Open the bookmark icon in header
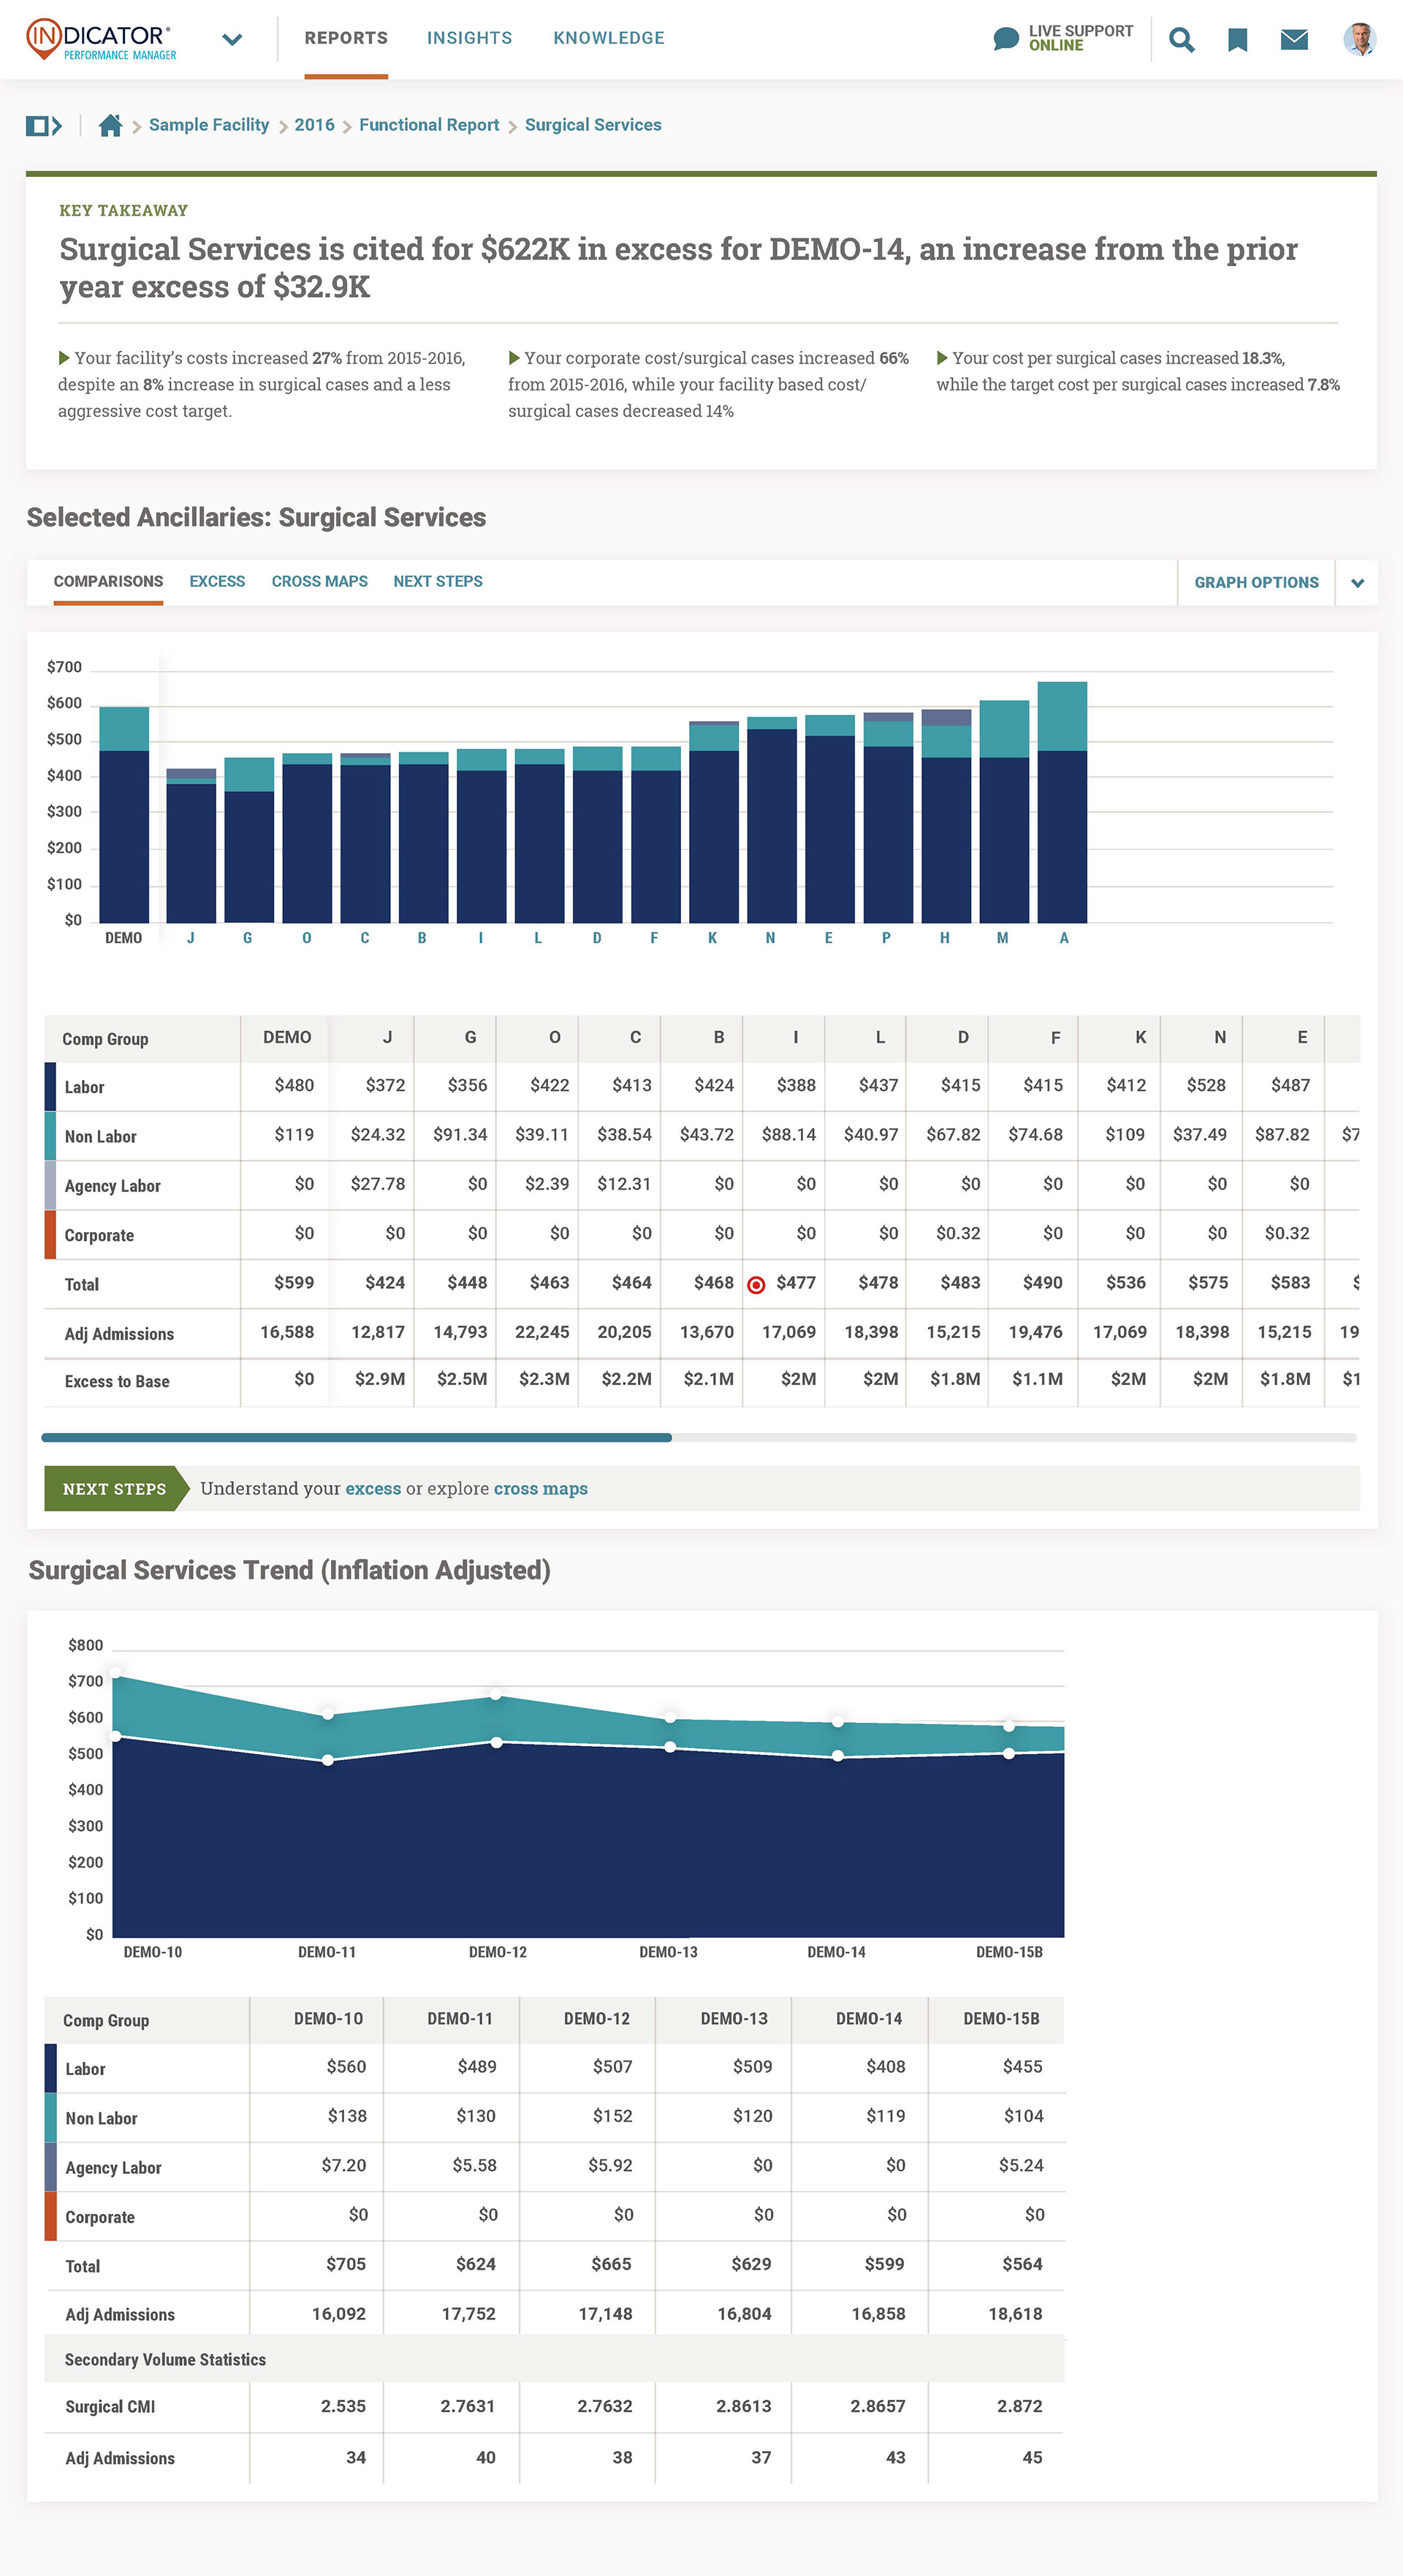 coord(1237,40)
